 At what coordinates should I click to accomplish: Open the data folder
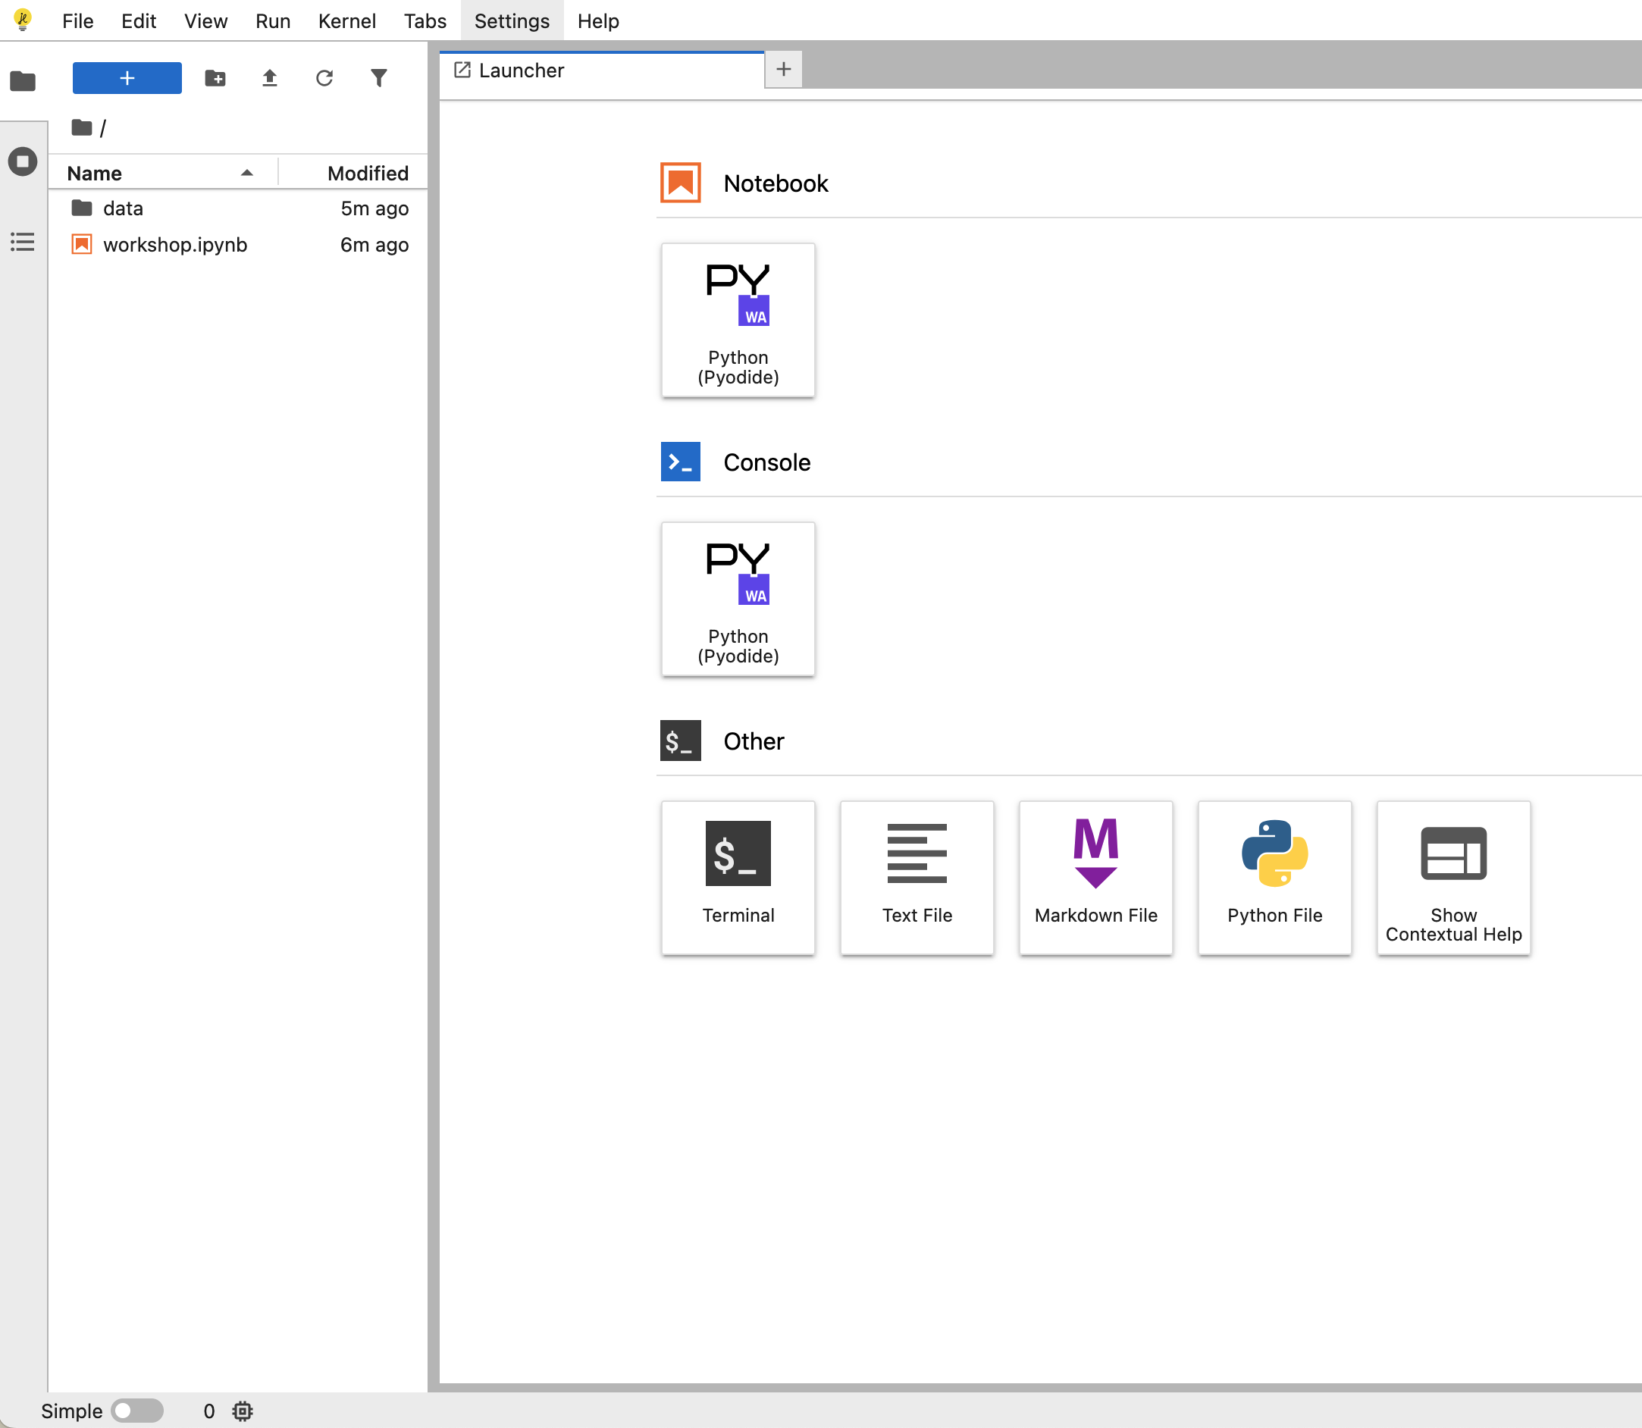(123, 208)
